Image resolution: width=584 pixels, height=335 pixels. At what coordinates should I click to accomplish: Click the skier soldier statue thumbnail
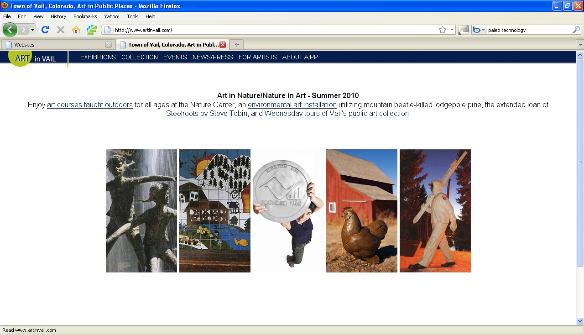point(435,211)
